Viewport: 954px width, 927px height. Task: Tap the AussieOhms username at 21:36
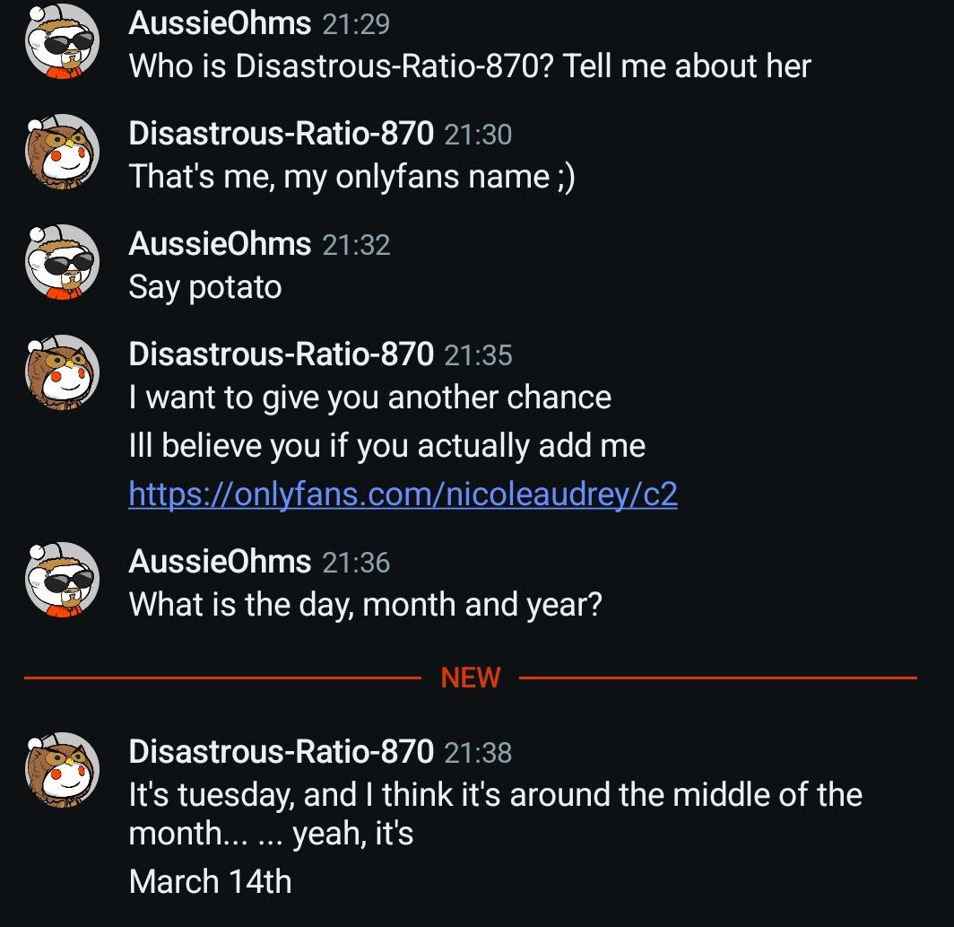220,562
